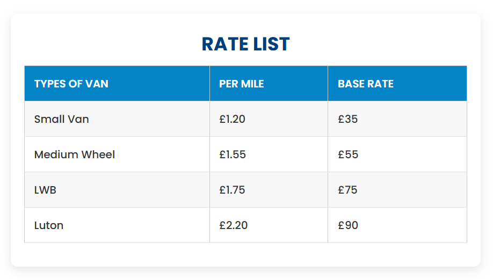493x280 pixels.
Task: Click the word LIST in the title
Action: coord(273,45)
